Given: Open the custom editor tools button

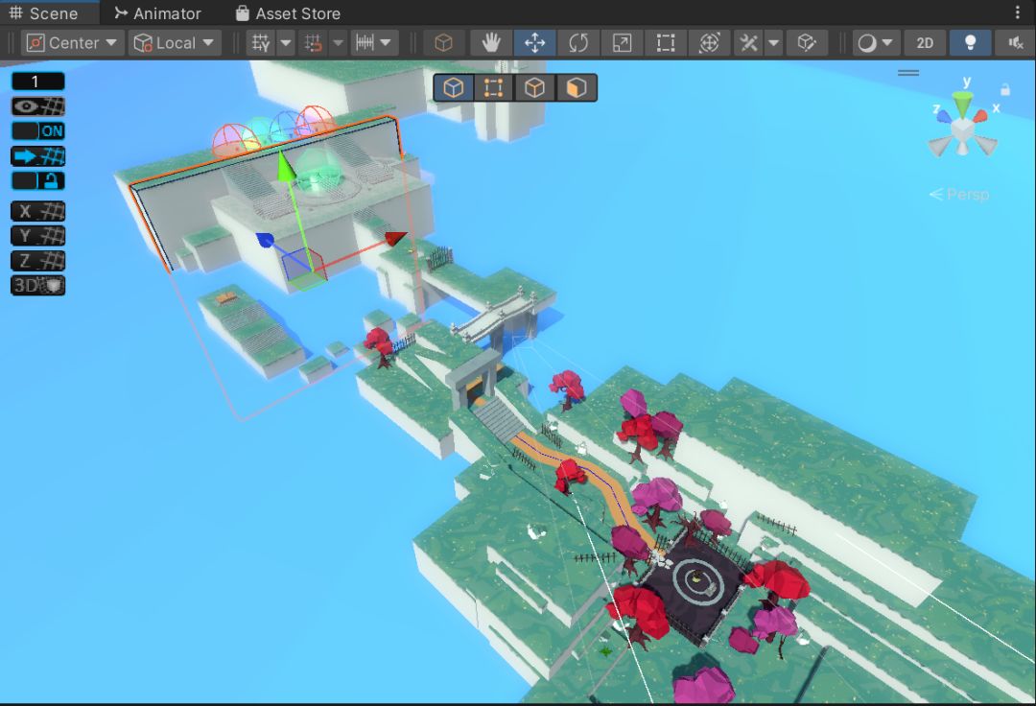Looking at the screenshot, I should (748, 43).
